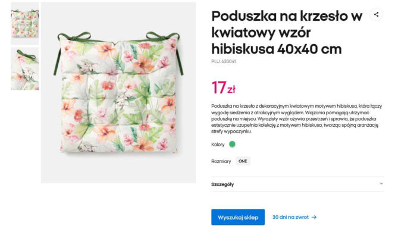Screen dimensions: 395x238
Task: Show the first cushion thumbnail
Action: point(24,23)
